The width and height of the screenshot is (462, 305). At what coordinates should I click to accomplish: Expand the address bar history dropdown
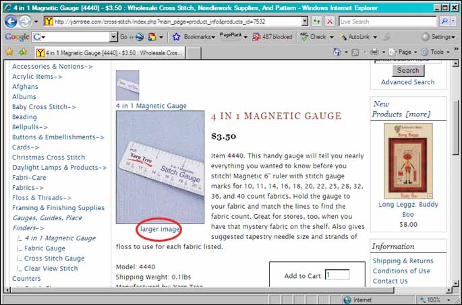(x=305, y=22)
